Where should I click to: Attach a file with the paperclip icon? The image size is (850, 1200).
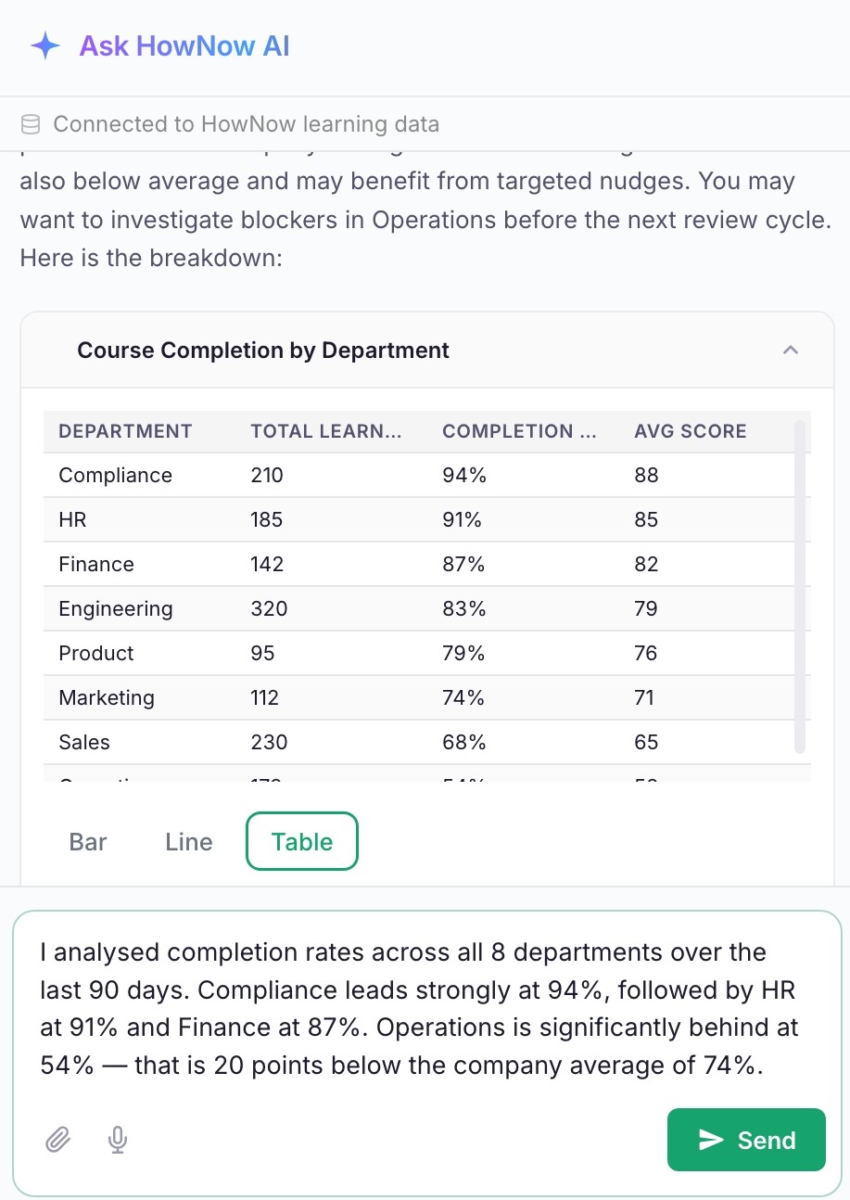pos(58,1140)
